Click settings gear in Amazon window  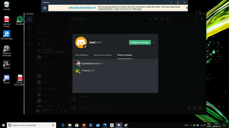click(45, 8)
